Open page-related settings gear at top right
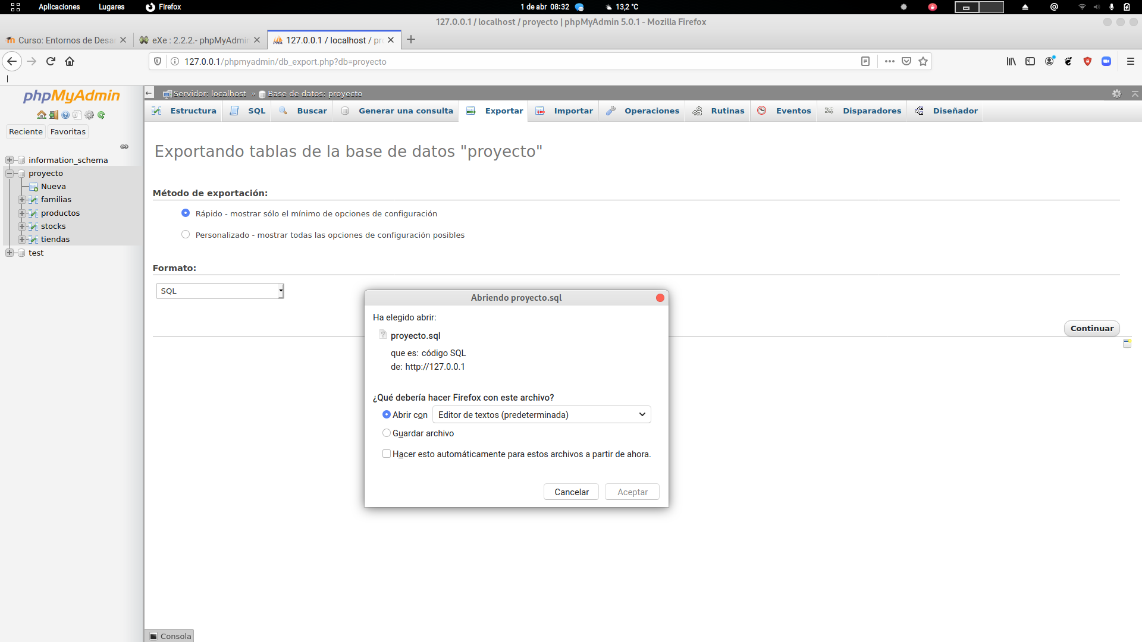This screenshot has height=642, width=1142. (1117, 94)
